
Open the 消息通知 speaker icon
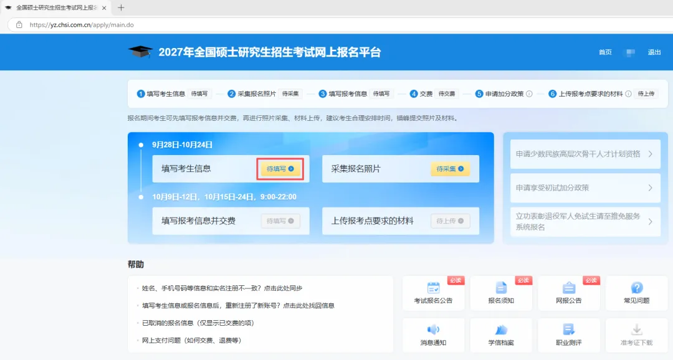433,329
